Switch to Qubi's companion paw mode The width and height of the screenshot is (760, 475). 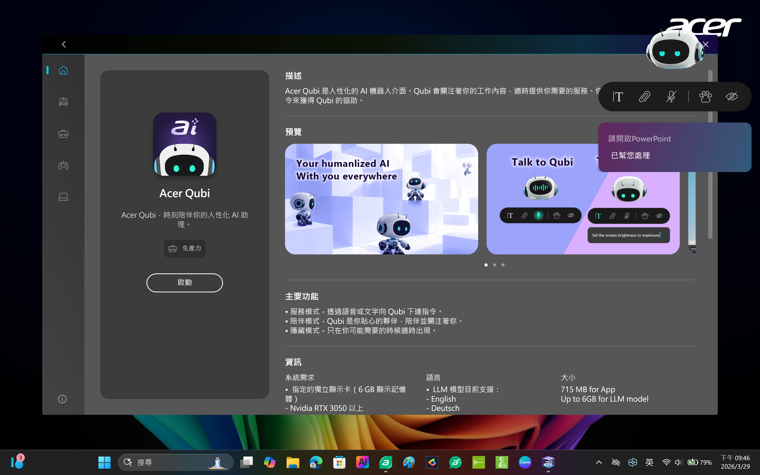pos(705,96)
